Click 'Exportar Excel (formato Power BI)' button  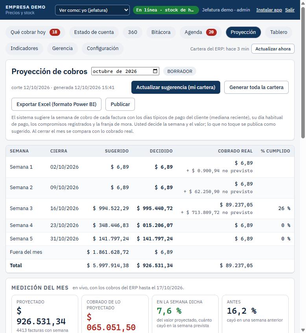(x=56, y=104)
